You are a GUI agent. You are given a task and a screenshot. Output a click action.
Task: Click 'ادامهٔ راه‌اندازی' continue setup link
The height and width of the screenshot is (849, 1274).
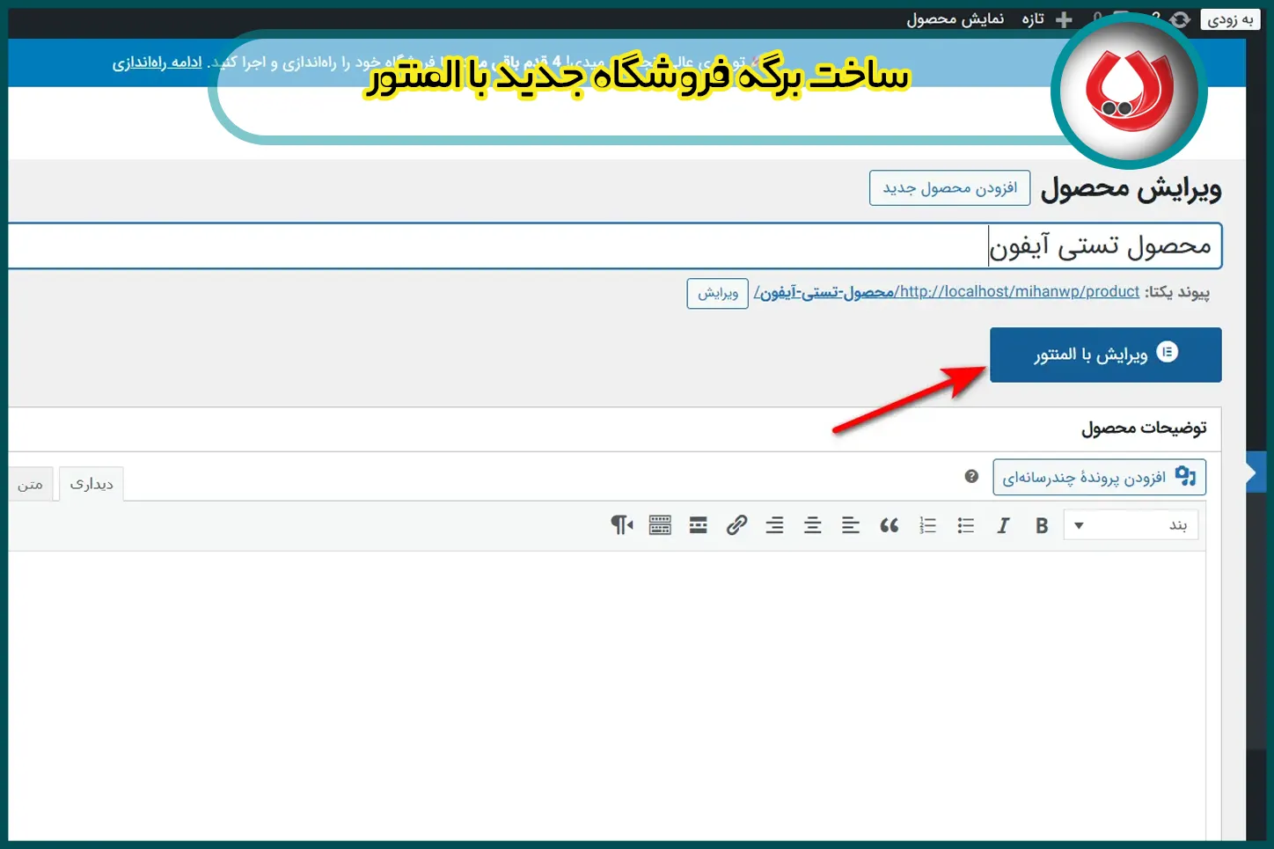coord(157,62)
